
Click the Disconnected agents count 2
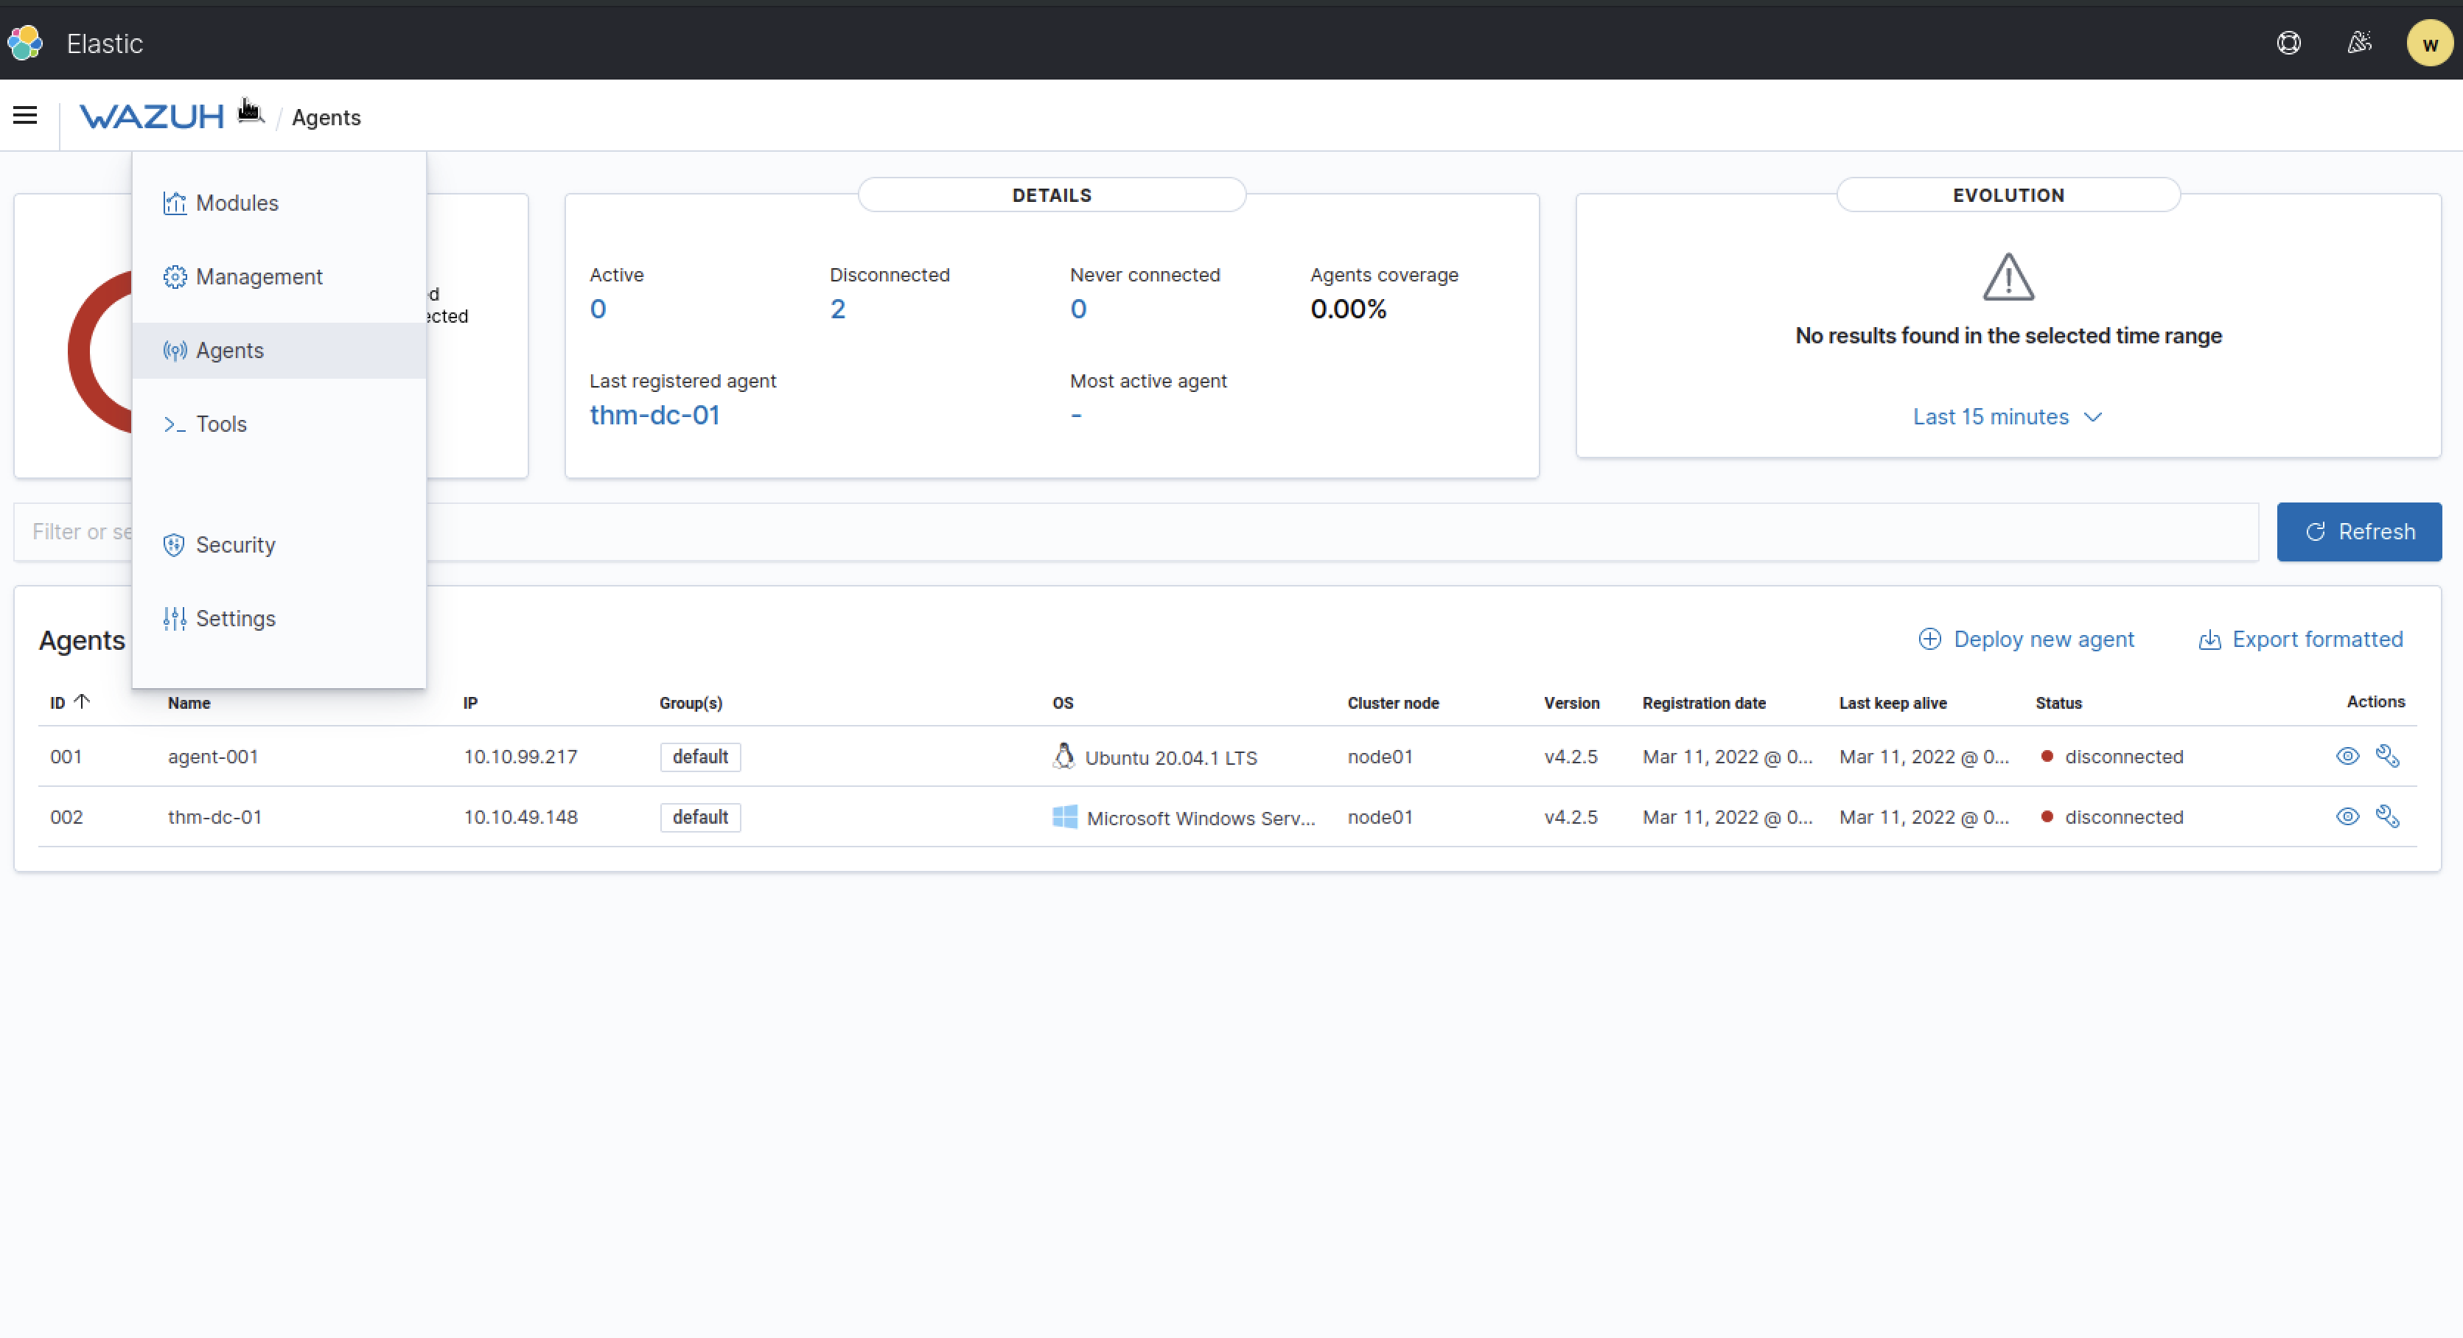click(x=837, y=309)
